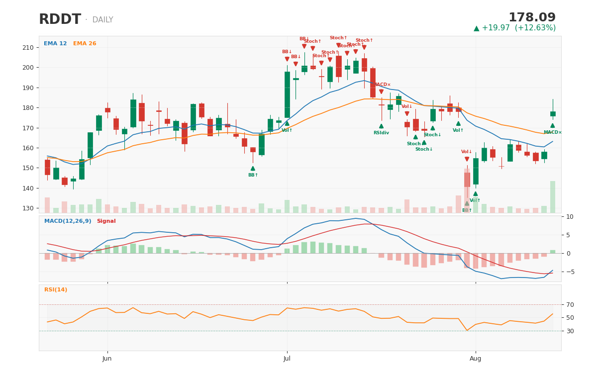Screen dimensions: 597x373
Task: Click the RSI 70 overbought level label
Action: (x=570, y=305)
